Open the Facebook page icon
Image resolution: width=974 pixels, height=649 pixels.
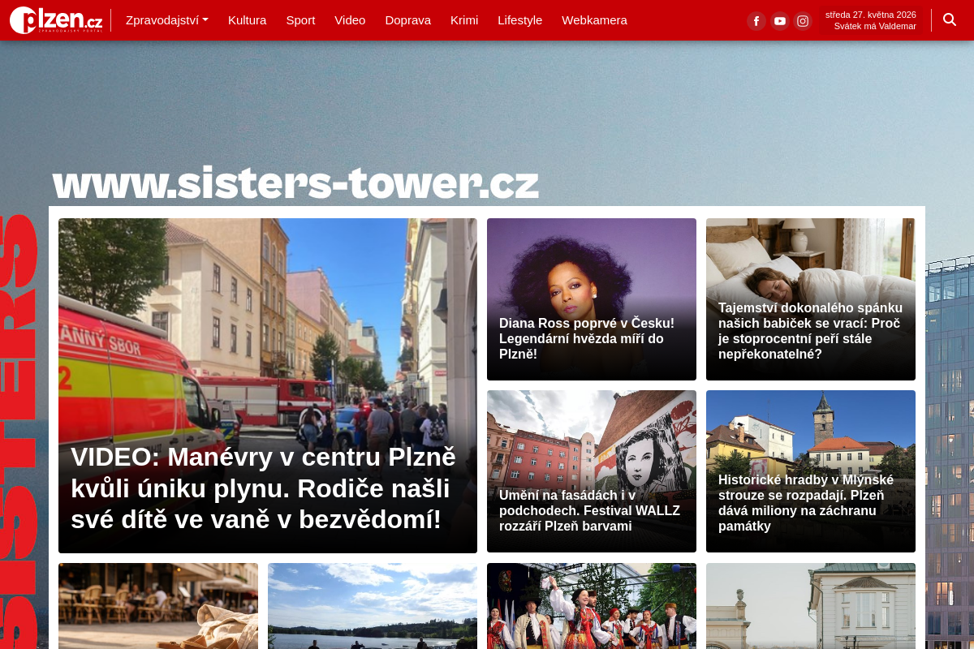[x=756, y=21]
